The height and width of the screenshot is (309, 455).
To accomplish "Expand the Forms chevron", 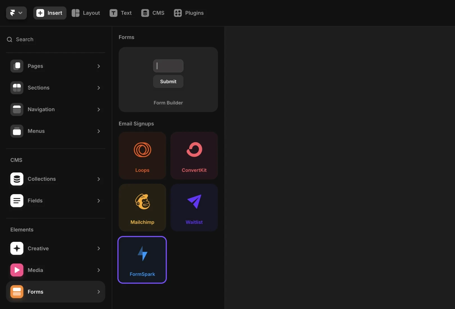I will [x=99, y=292].
